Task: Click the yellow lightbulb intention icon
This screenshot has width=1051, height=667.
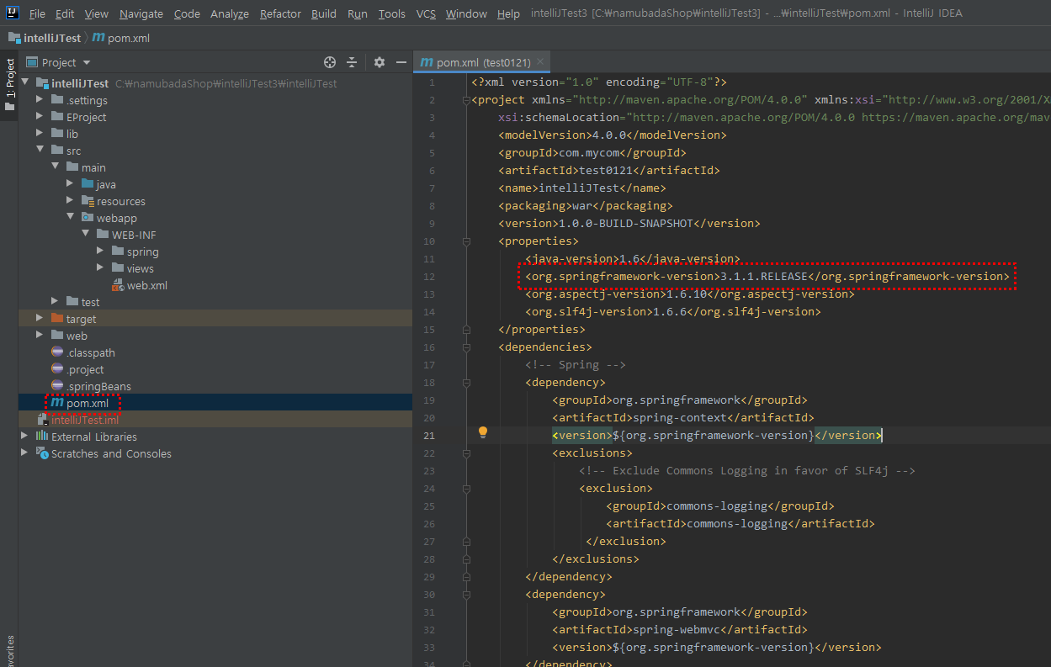Action: point(483,432)
